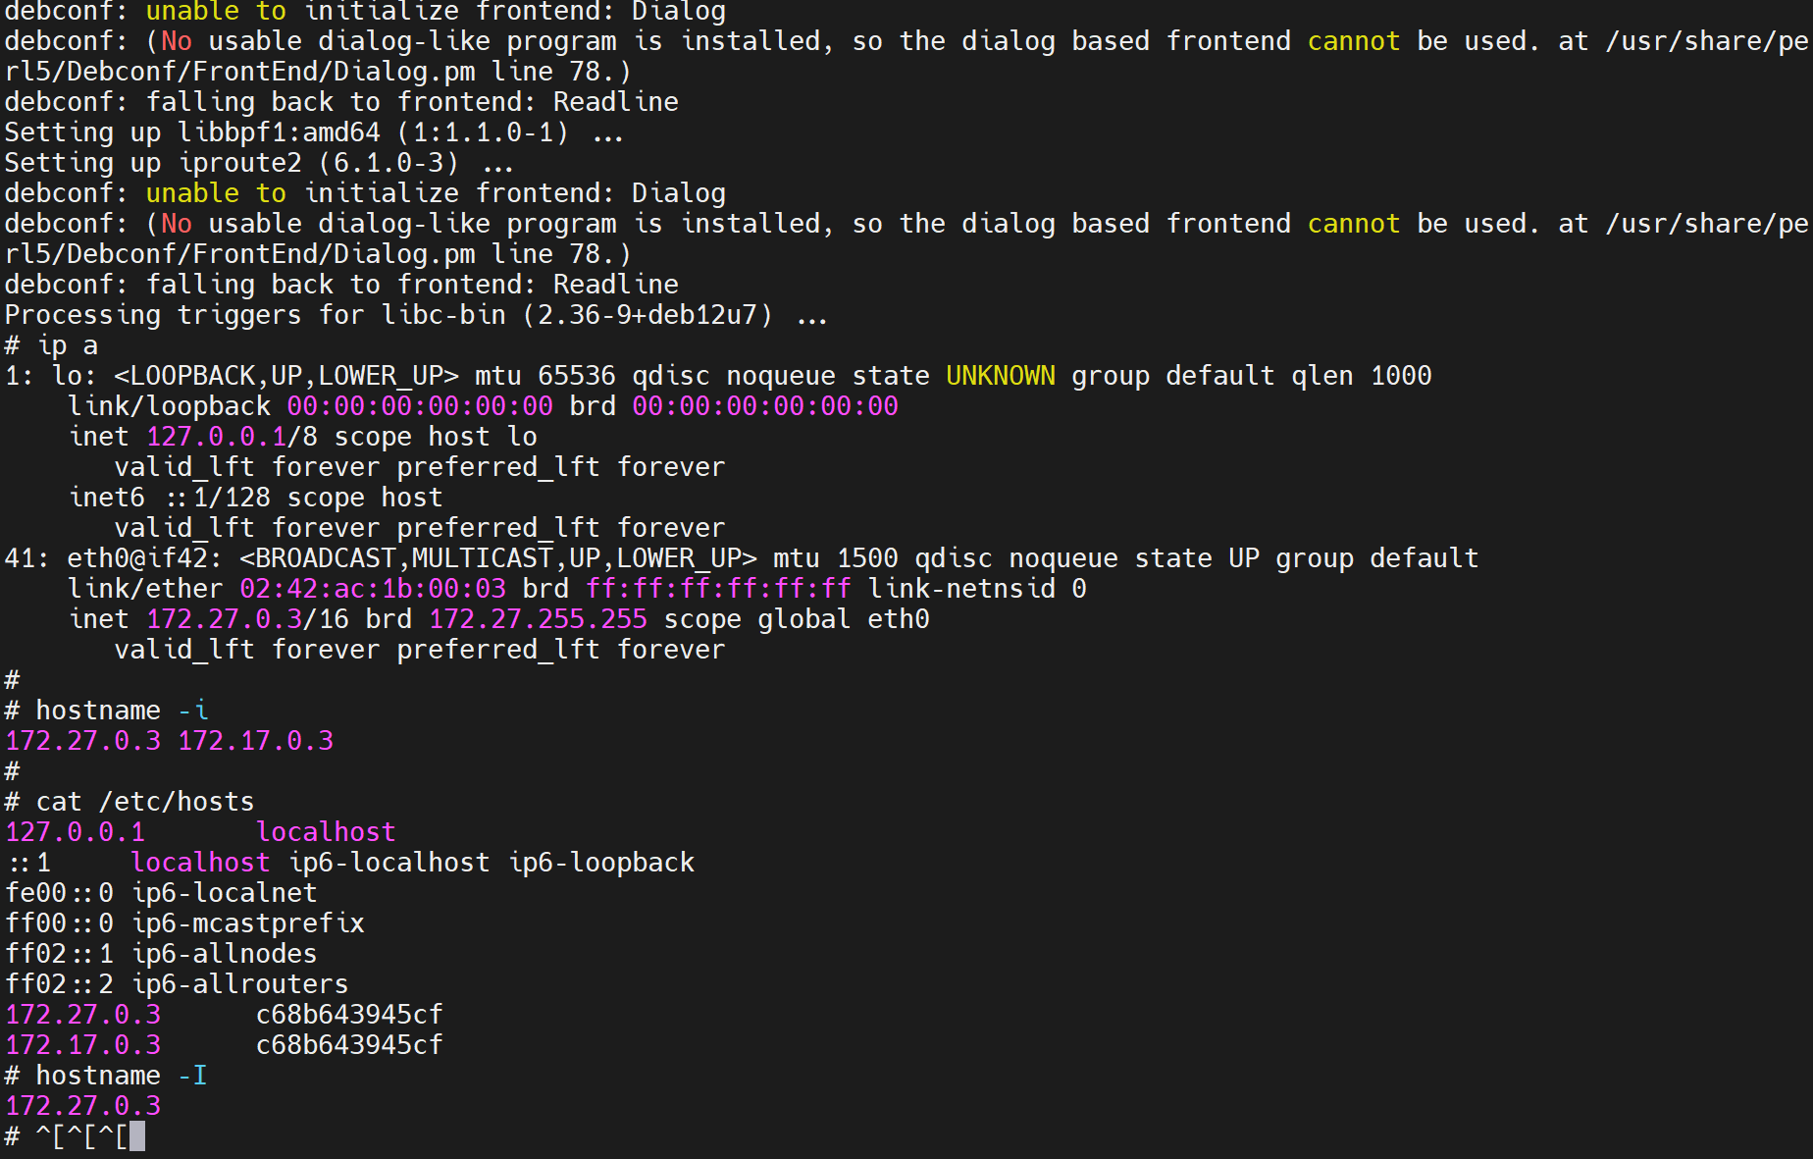Click the "mtu 1500" value on eth0
The width and height of the screenshot is (1813, 1159).
click(x=835, y=558)
